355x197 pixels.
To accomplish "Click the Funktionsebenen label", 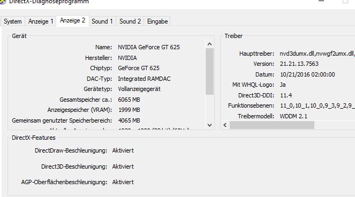I will (x=251, y=105).
